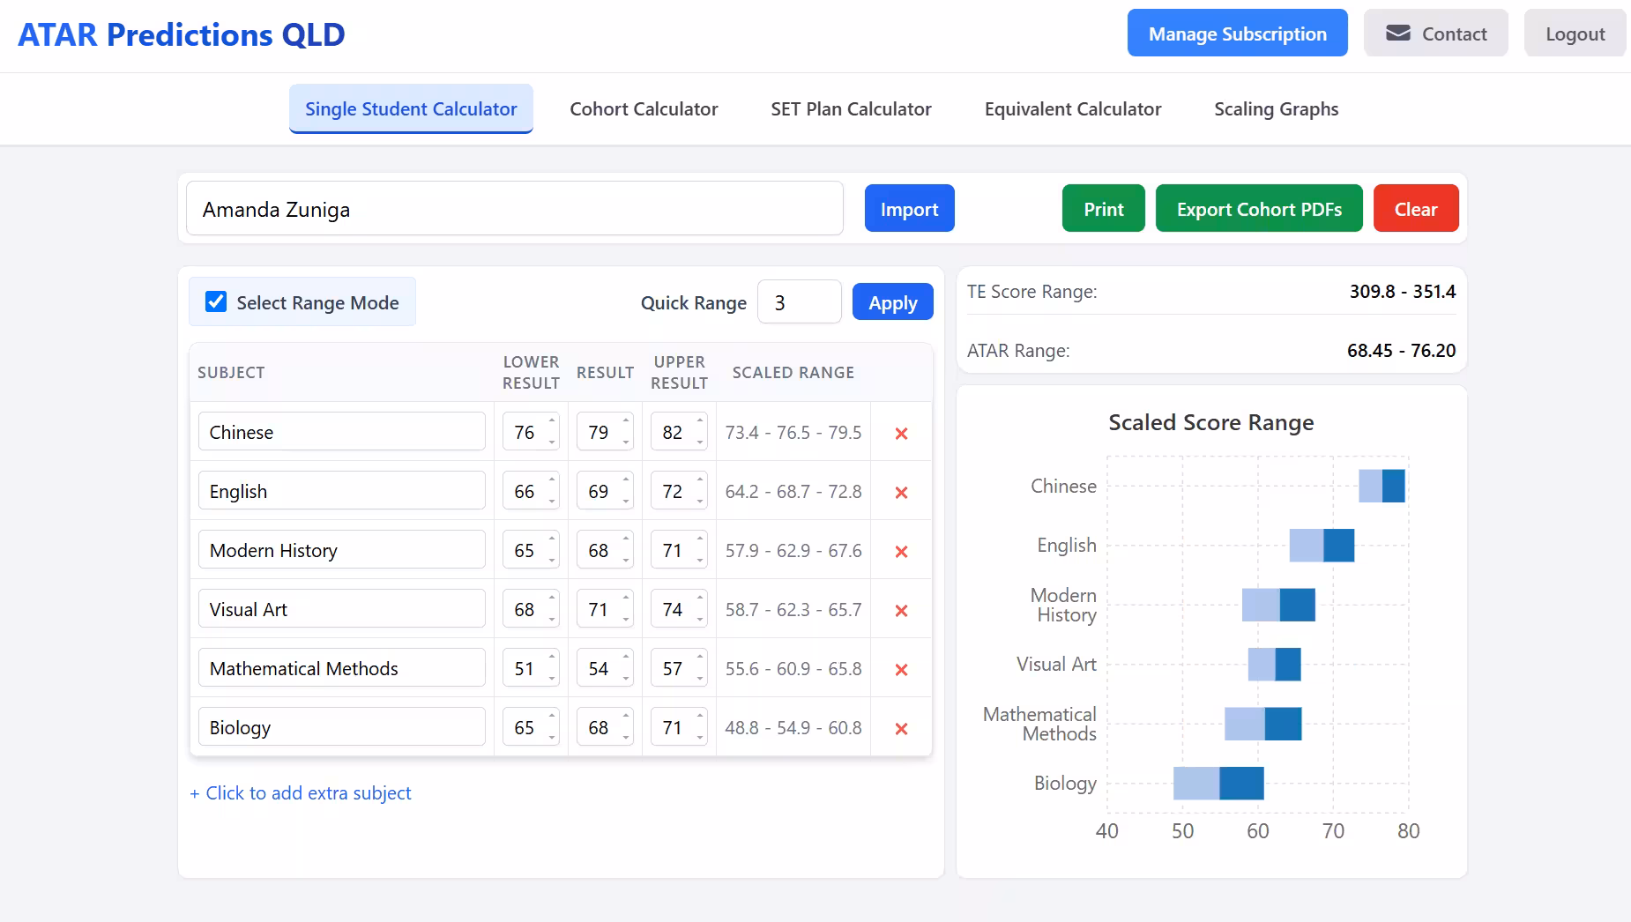The image size is (1631, 922).
Task: Delete the Visual Art row
Action: pyautogui.click(x=901, y=610)
